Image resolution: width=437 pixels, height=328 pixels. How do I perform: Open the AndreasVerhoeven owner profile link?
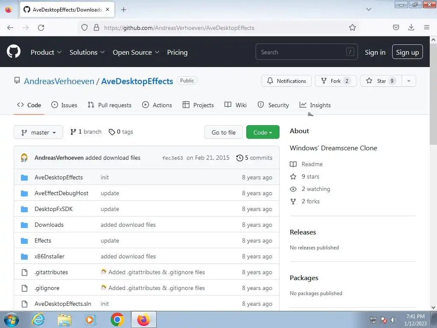point(59,81)
